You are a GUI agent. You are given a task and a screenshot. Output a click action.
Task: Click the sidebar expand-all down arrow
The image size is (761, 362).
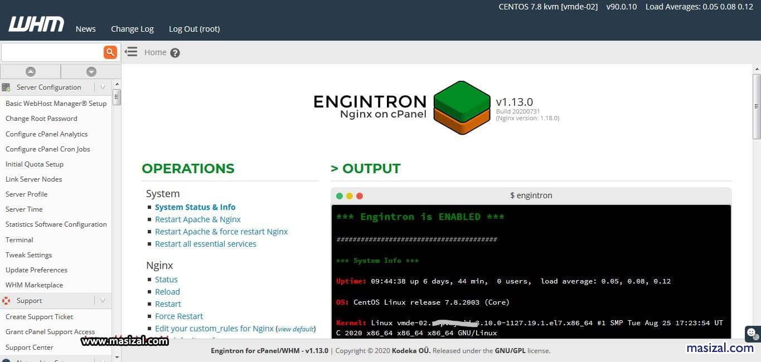pos(91,71)
